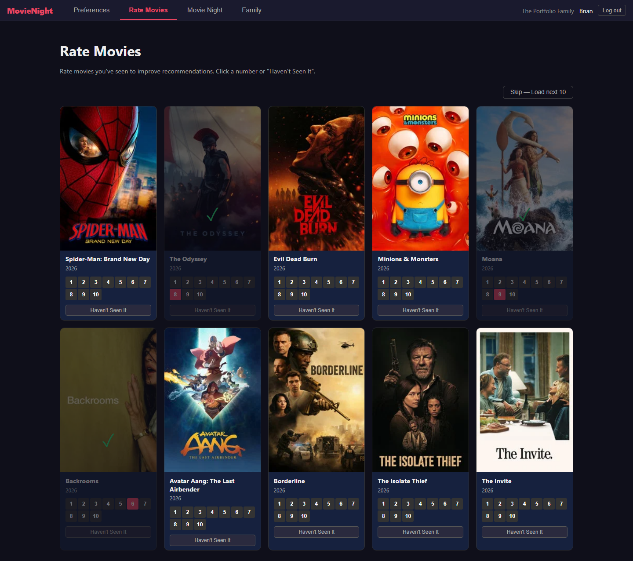Click the selected 6 rating on Backrooms

[x=133, y=504]
